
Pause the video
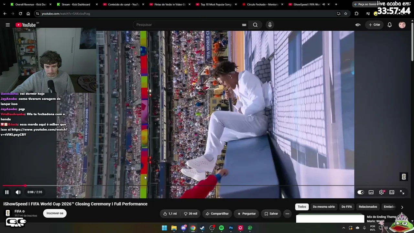(7, 192)
